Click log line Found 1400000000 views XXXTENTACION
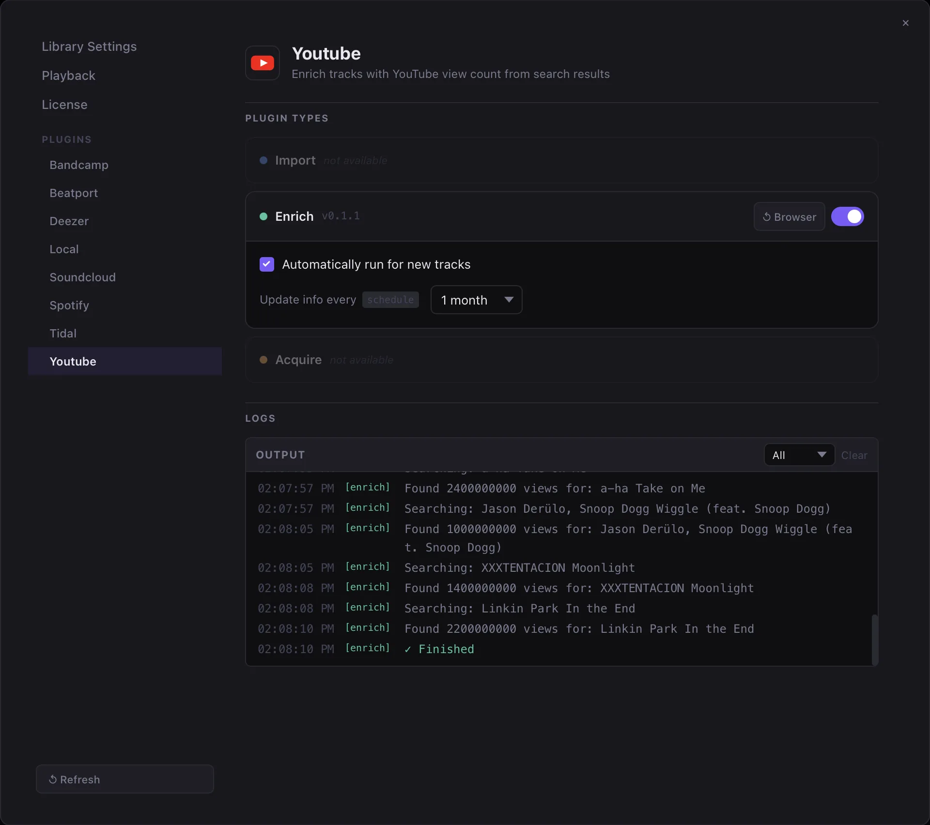Image resolution: width=930 pixels, height=825 pixels. pyautogui.click(x=561, y=588)
